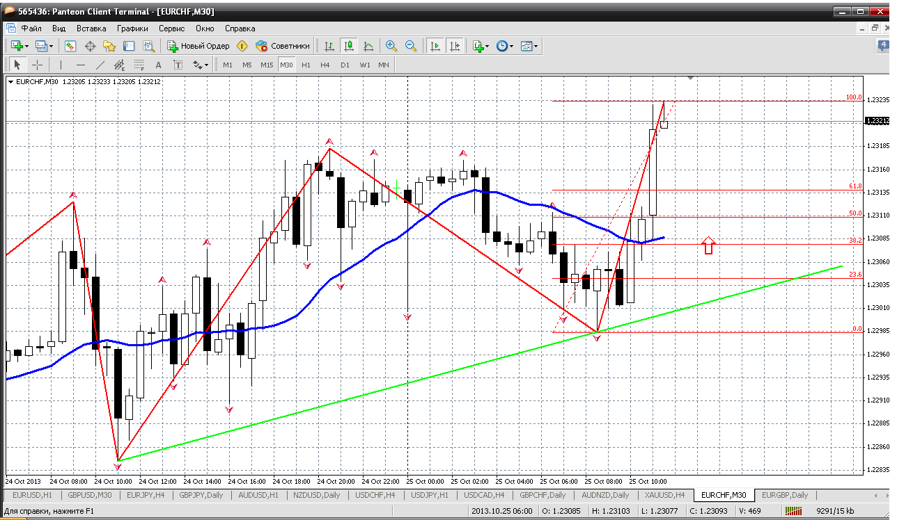Select the vertical line drawing tool
This screenshot has width=897, height=520.
pos(61,65)
